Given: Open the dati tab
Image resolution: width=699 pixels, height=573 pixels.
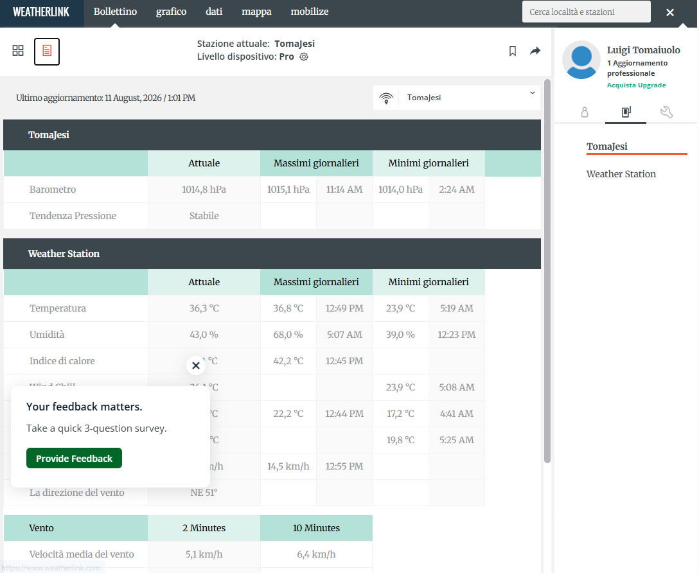Looking at the screenshot, I should pyautogui.click(x=214, y=12).
